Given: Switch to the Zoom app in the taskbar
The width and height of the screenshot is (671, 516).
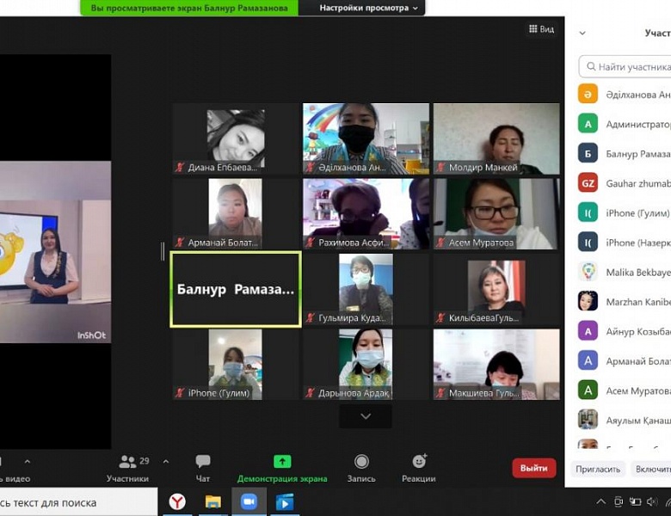Looking at the screenshot, I should 249,501.
